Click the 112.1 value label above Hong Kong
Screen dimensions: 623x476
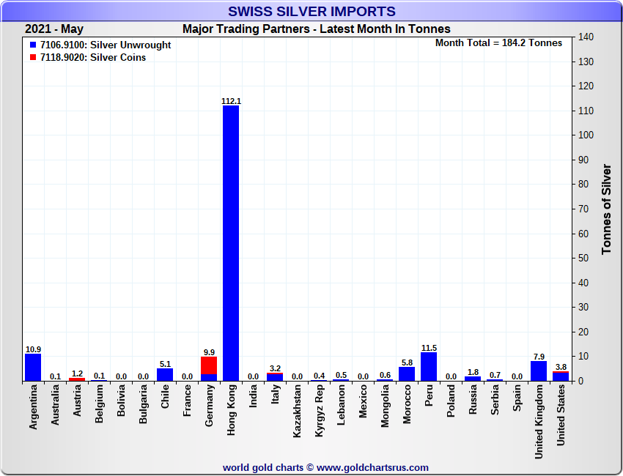tap(231, 101)
